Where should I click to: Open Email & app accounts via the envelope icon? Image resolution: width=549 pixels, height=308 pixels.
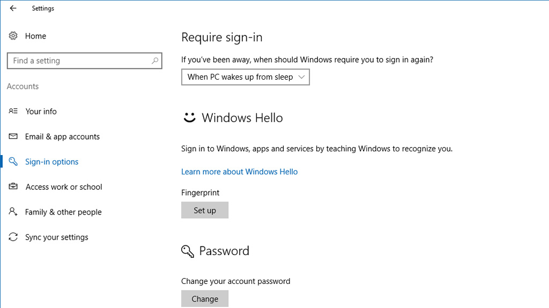(x=13, y=136)
